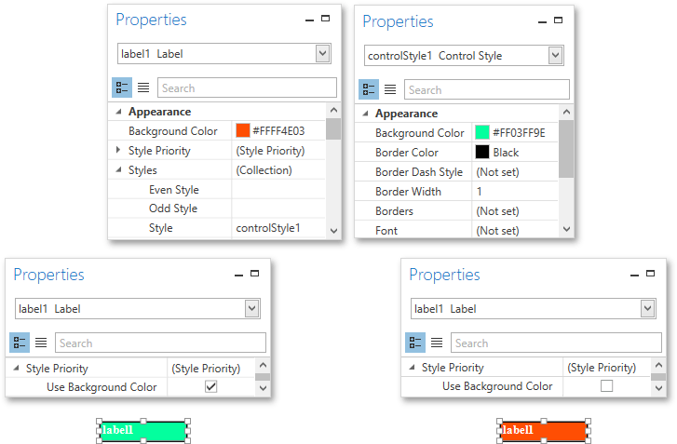The height and width of the screenshot is (444, 677).
Task: Click scroll down arrow in bottom-right panel
Action: point(658,388)
